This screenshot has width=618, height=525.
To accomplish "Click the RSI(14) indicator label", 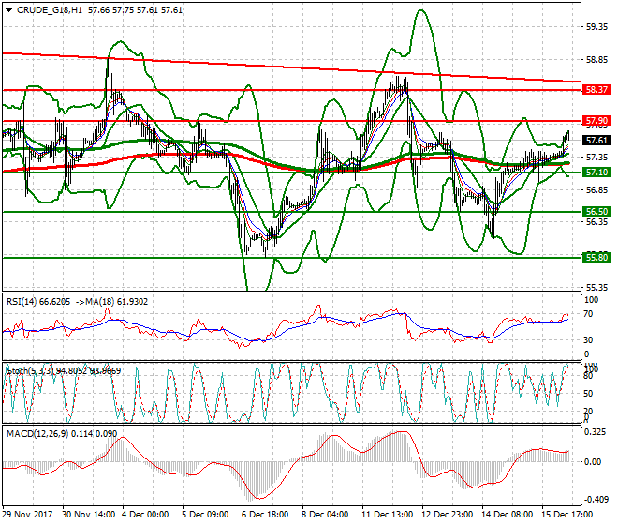I will pyautogui.click(x=23, y=303).
